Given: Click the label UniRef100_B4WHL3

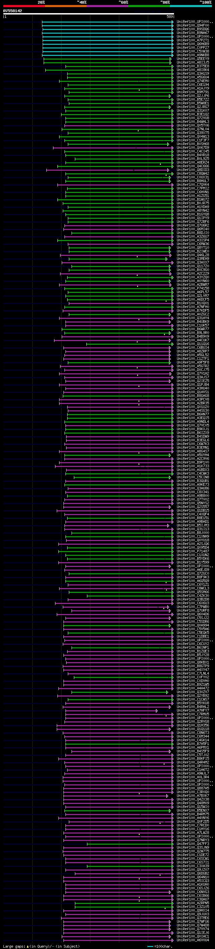Looking at the screenshot, I should [x=192, y=122].
